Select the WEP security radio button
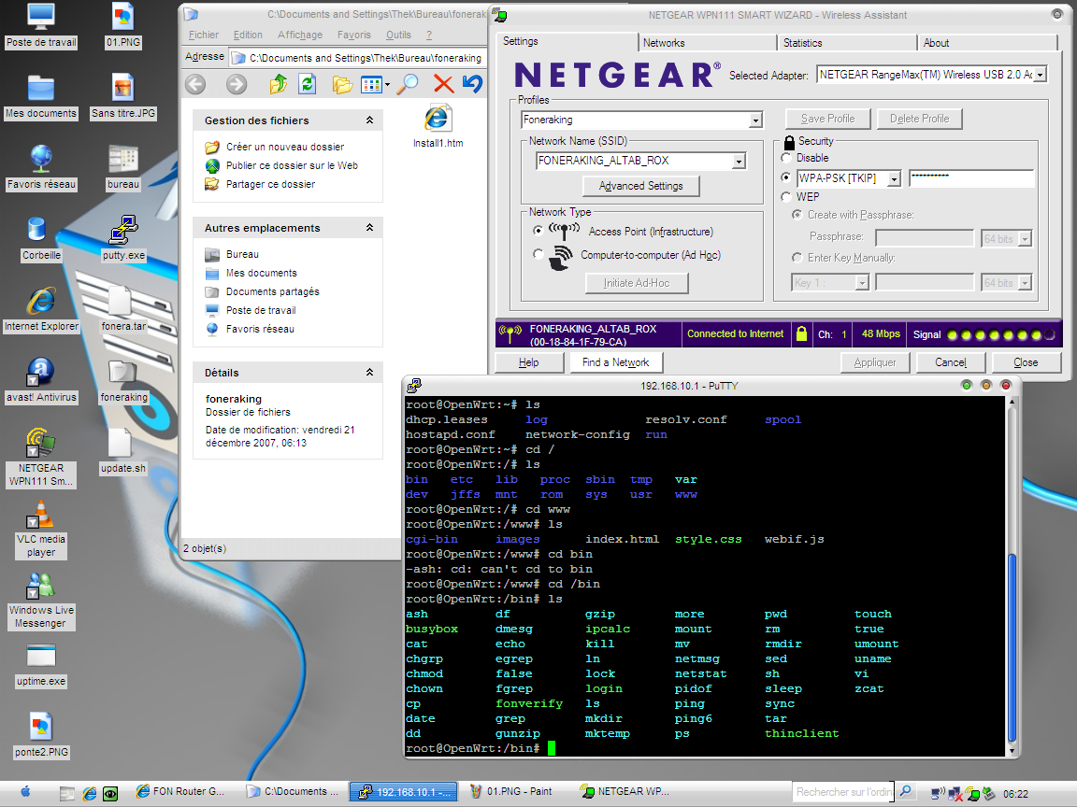The image size is (1077, 807). 785,197
